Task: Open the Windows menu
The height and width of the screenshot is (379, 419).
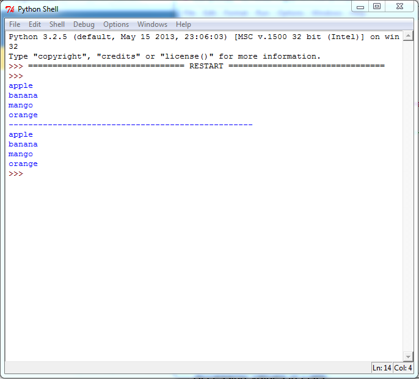Action: tap(152, 24)
